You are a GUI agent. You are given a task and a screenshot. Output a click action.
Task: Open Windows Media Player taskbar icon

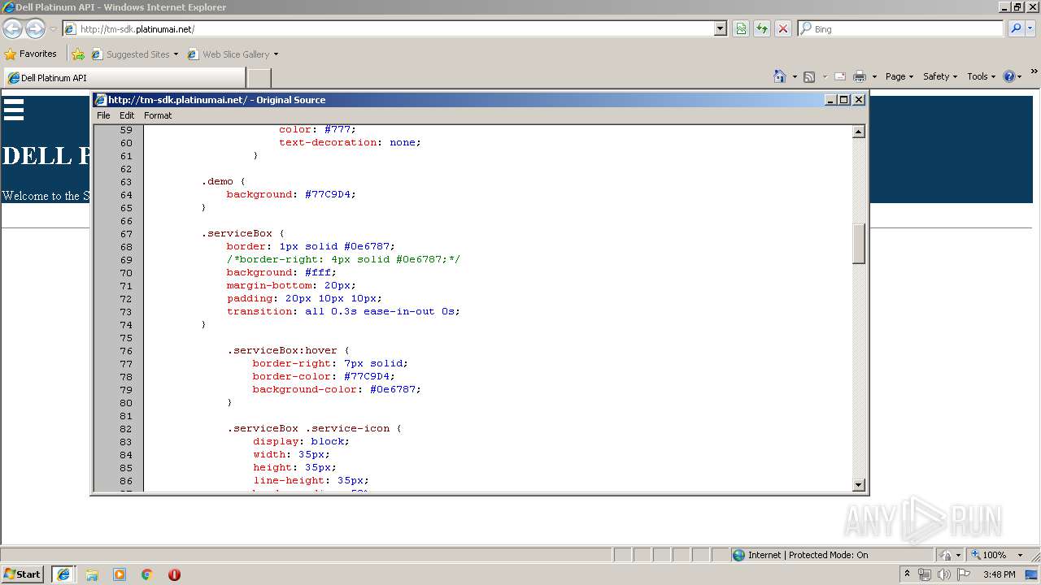tap(120, 574)
